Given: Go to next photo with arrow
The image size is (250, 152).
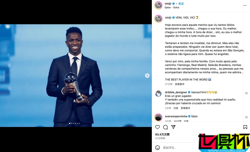Looking at the screenshot, I should point(147,75).
